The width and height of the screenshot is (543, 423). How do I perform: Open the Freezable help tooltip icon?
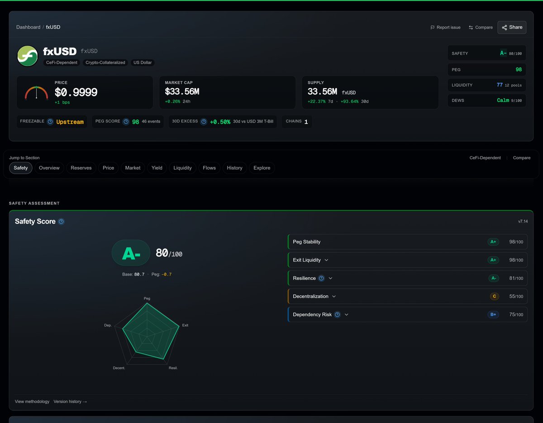[x=50, y=122]
